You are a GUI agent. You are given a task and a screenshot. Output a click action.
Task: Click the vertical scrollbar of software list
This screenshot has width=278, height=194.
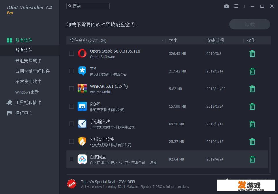pos(270,155)
